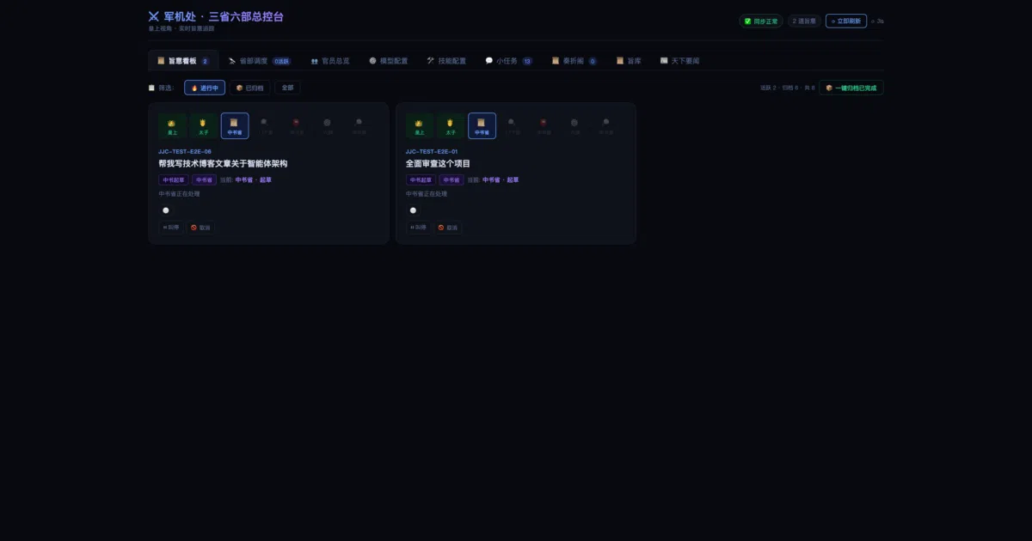Click the 同步正常 green check status badge
This screenshot has height=541, width=1032.
click(x=761, y=21)
